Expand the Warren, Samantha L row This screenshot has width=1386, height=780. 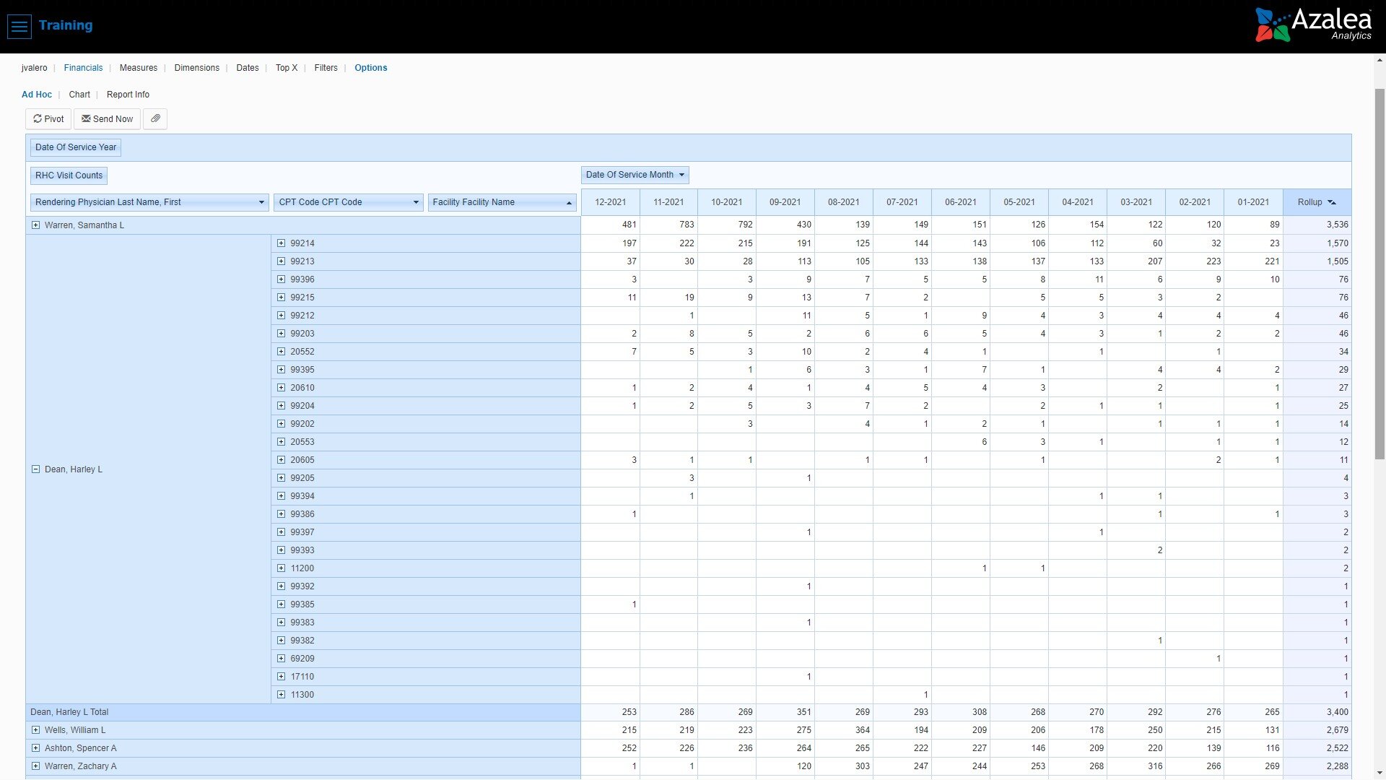point(35,225)
